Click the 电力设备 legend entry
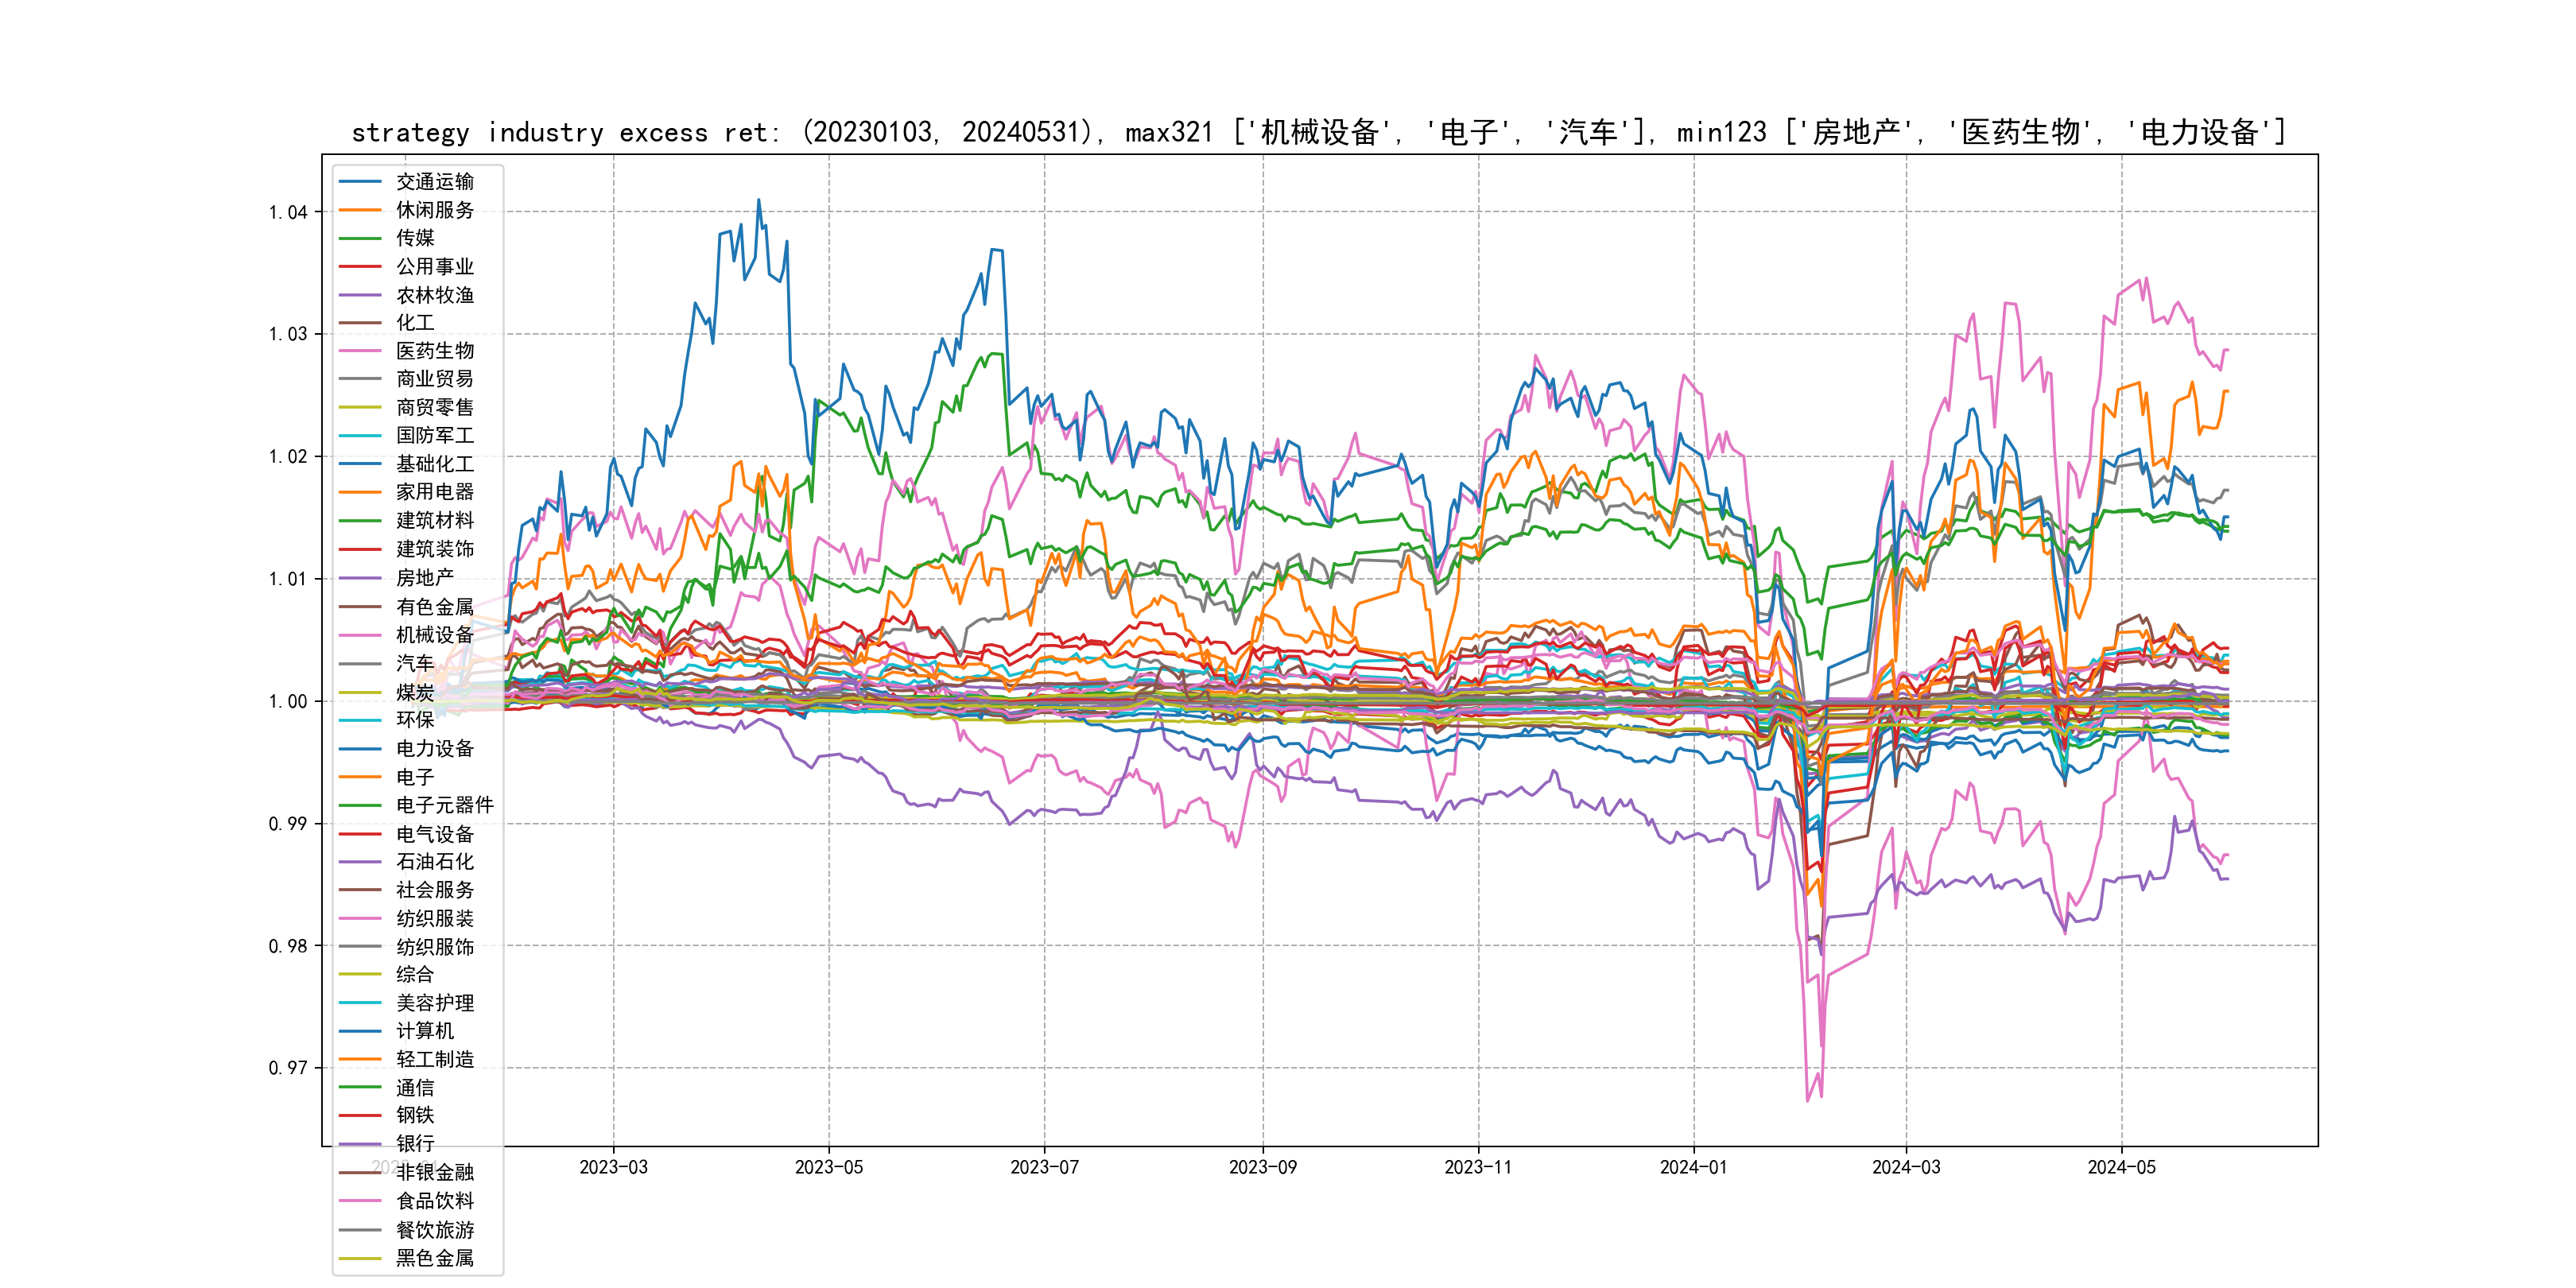 click(434, 749)
